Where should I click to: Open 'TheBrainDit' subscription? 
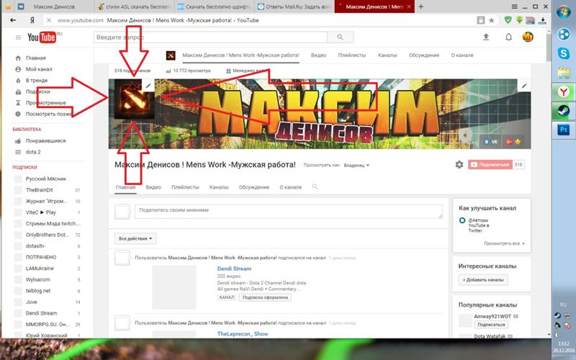click(x=40, y=190)
